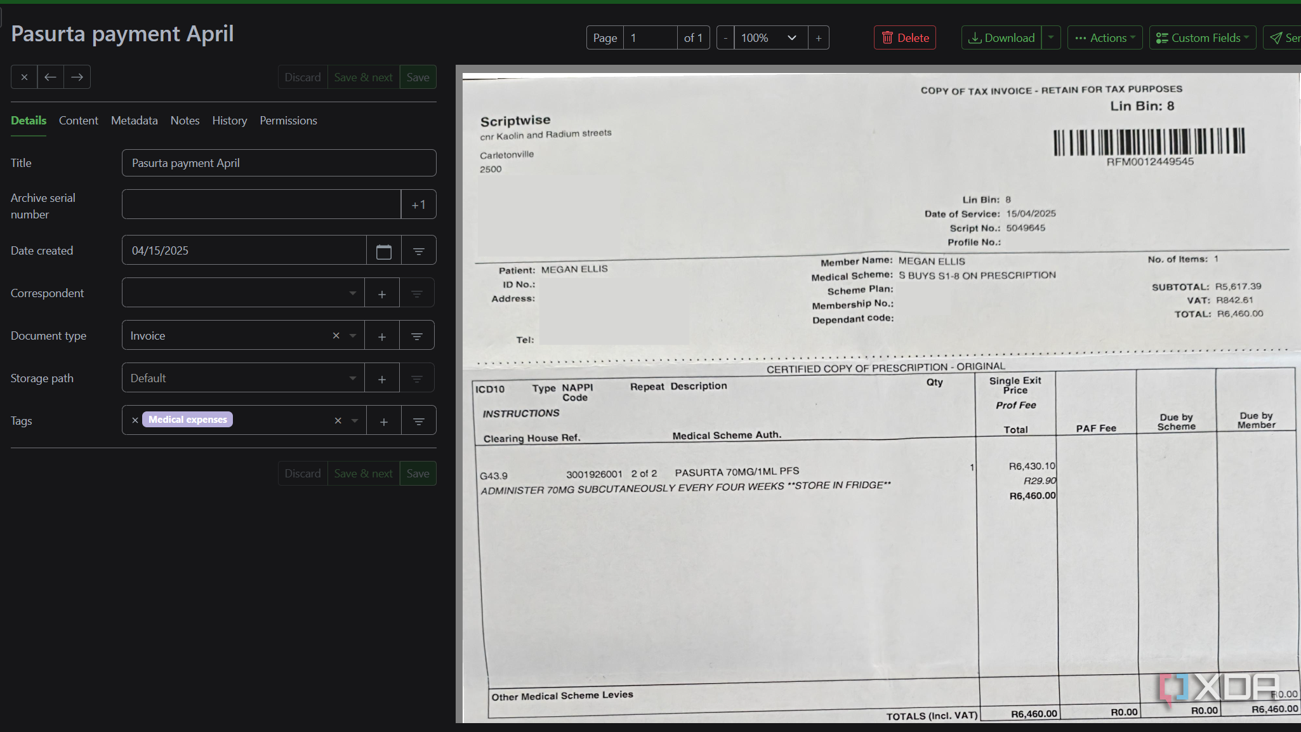
Task: Filter by storage path icon
Action: 417,378
